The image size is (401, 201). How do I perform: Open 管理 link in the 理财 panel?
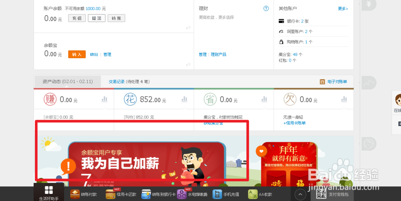pos(203,54)
